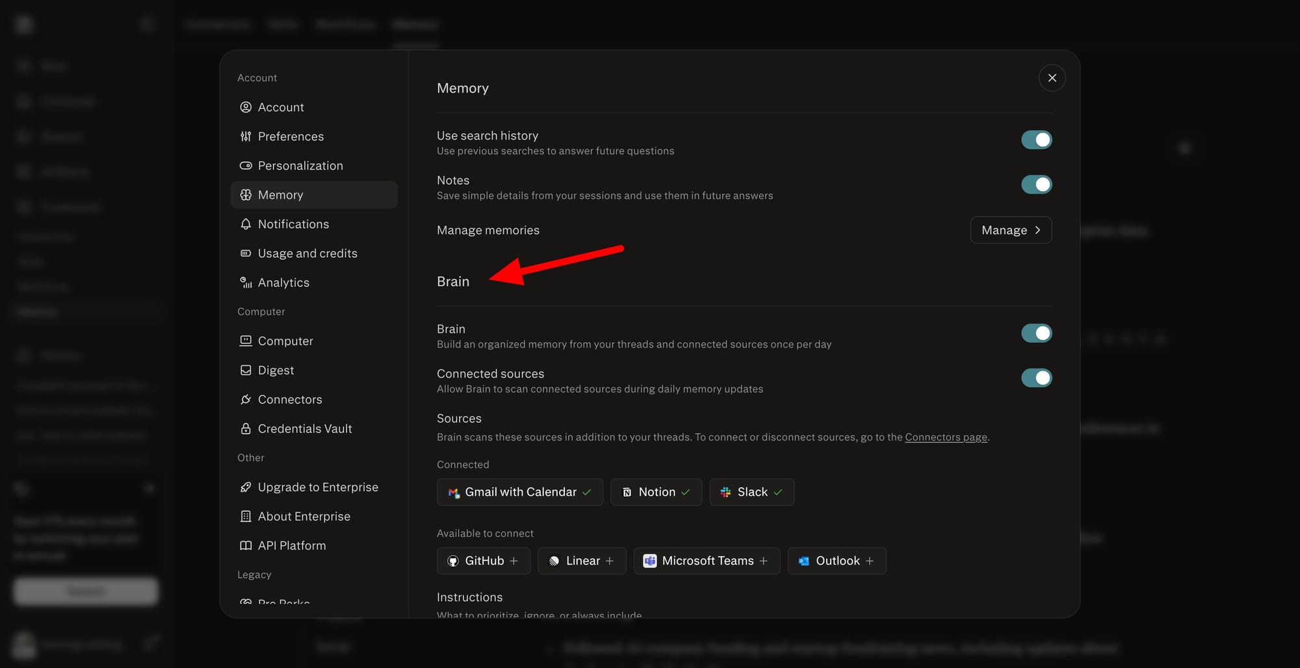The height and width of the screenshot is (668, 1300).
Task: Close the settings dialog
Action: pos(1052,78)
